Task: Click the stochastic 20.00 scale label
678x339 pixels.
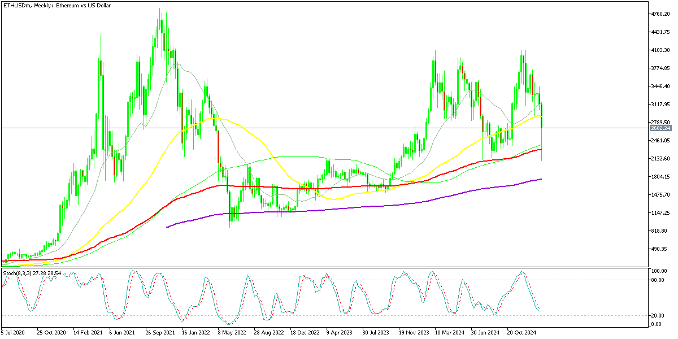Action: click(x=659, y=315)
